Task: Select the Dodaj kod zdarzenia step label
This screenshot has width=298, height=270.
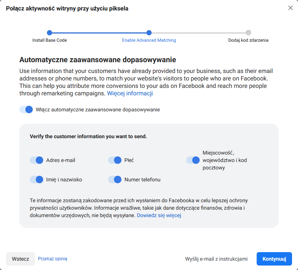Action: coord(248,40)
